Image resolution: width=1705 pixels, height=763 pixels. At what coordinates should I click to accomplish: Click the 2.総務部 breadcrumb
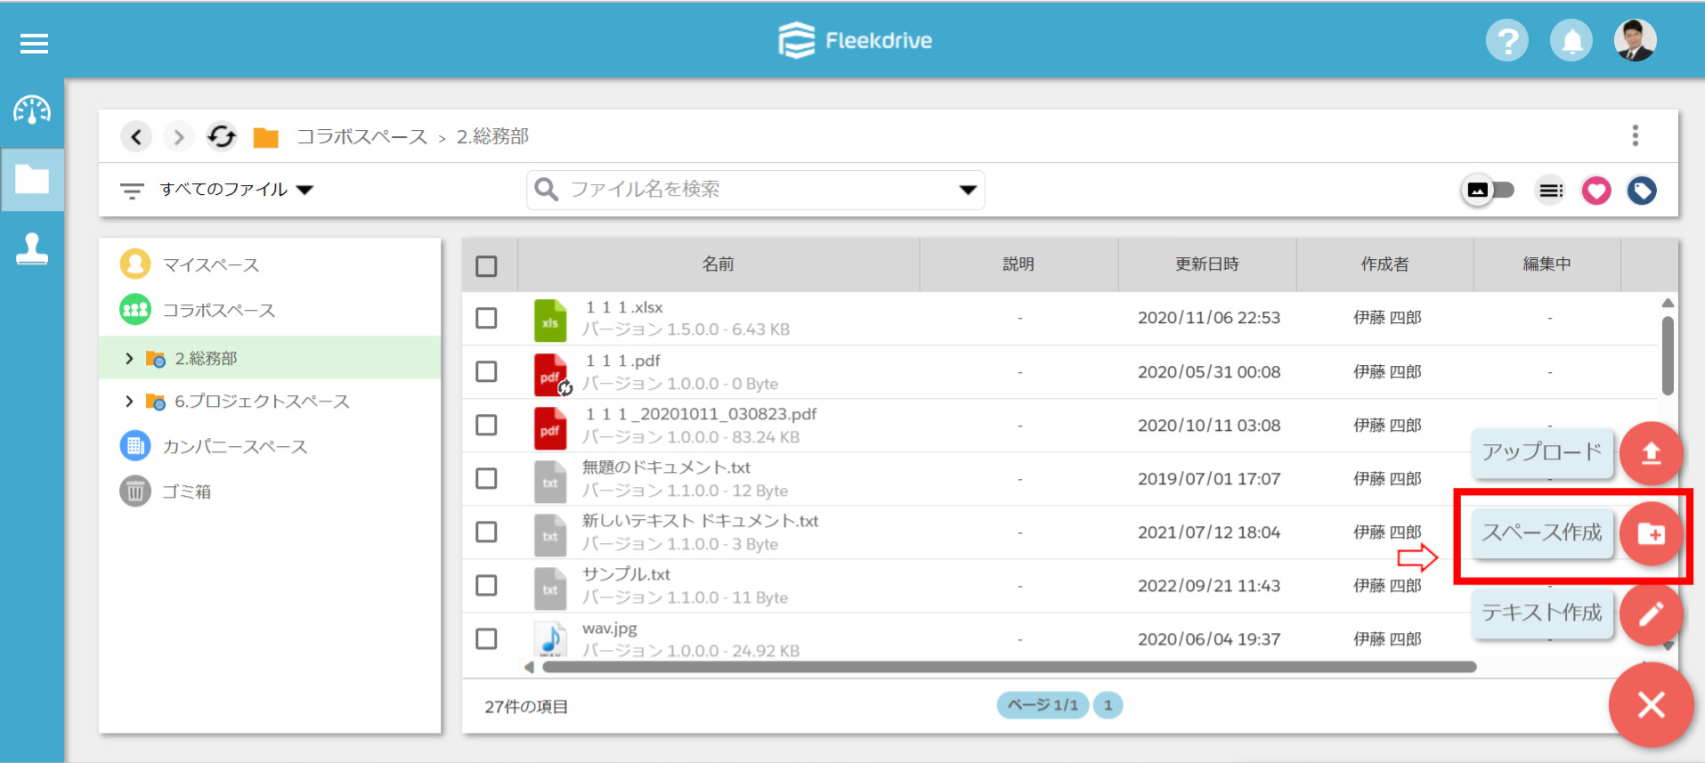tap(492, 136)
